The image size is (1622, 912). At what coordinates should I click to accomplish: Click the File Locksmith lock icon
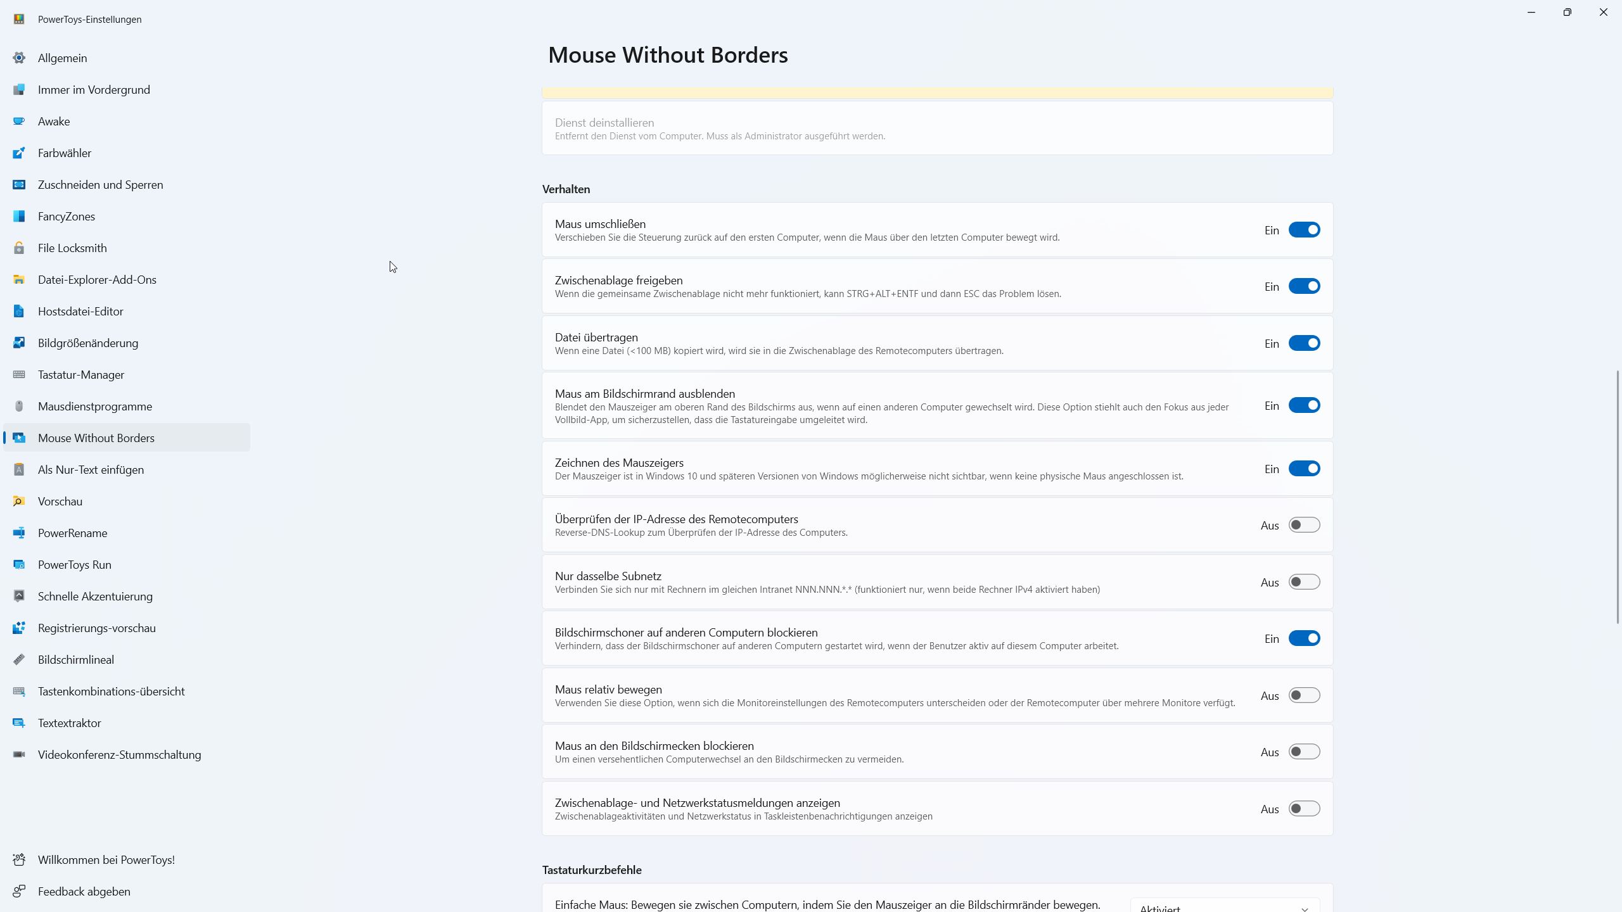(x=19, y=248)
